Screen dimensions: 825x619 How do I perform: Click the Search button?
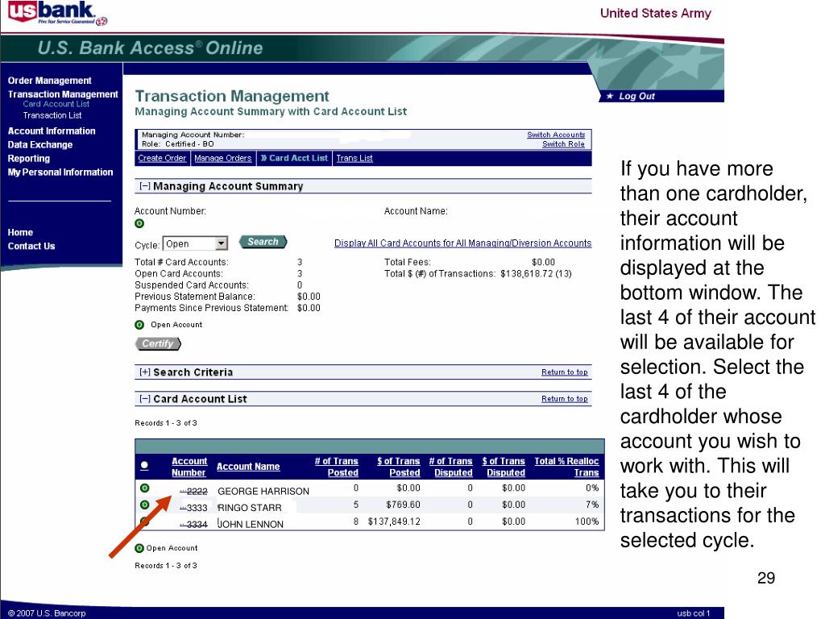263,242
